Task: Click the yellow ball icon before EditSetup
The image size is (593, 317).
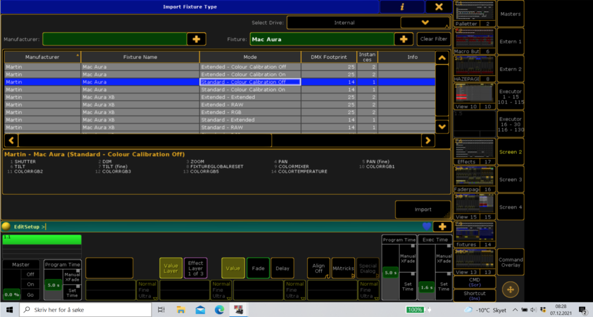Action: pos(6,226)
